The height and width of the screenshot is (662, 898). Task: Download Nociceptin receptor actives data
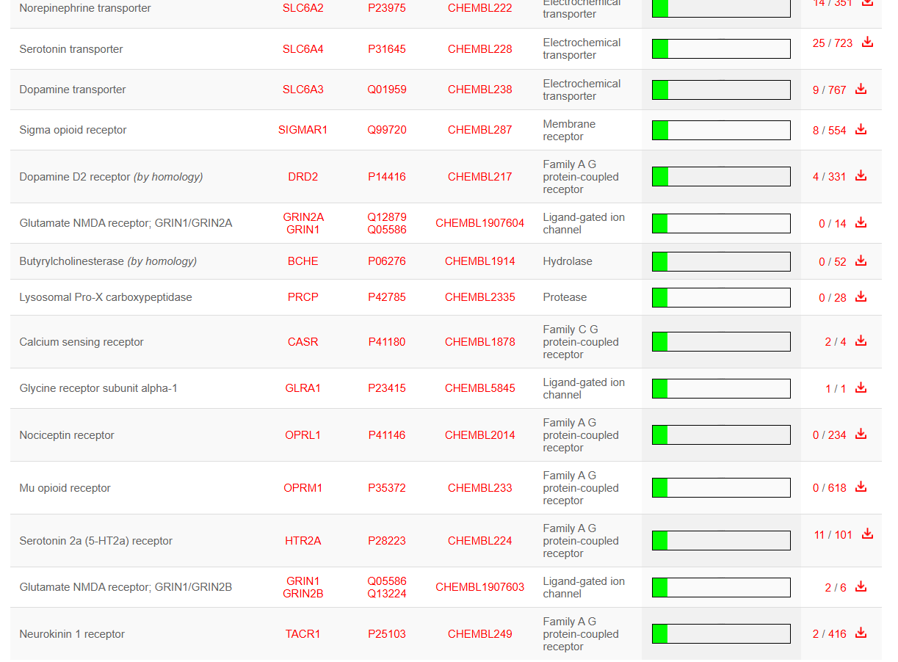click(x=861, y=434)
